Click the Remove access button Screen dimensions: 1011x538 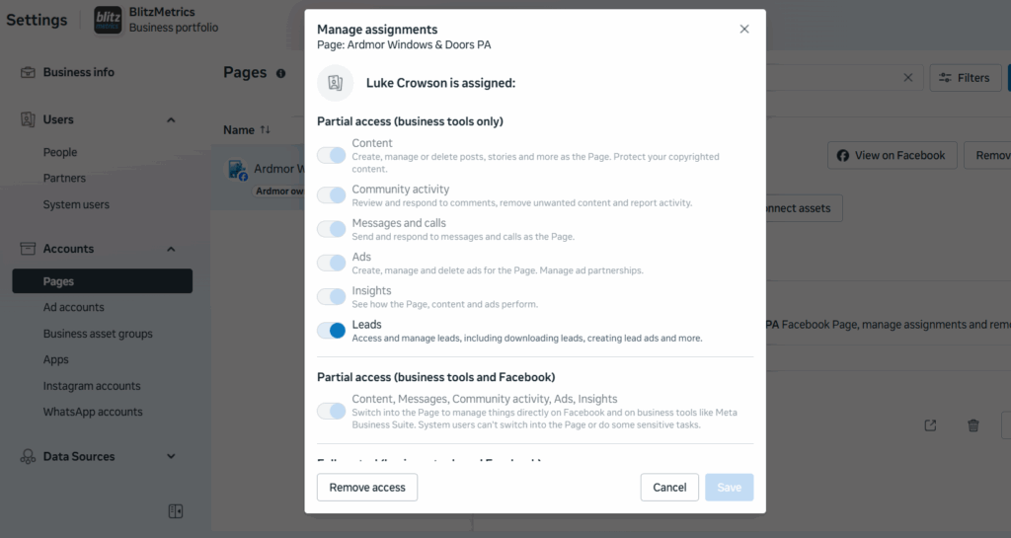367,488
